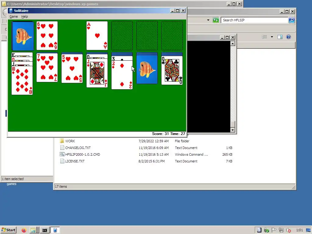This screenshot has width=312, height=234.
Task: Select the 6 of hearts waste card
Action: (x=47, y=36)
